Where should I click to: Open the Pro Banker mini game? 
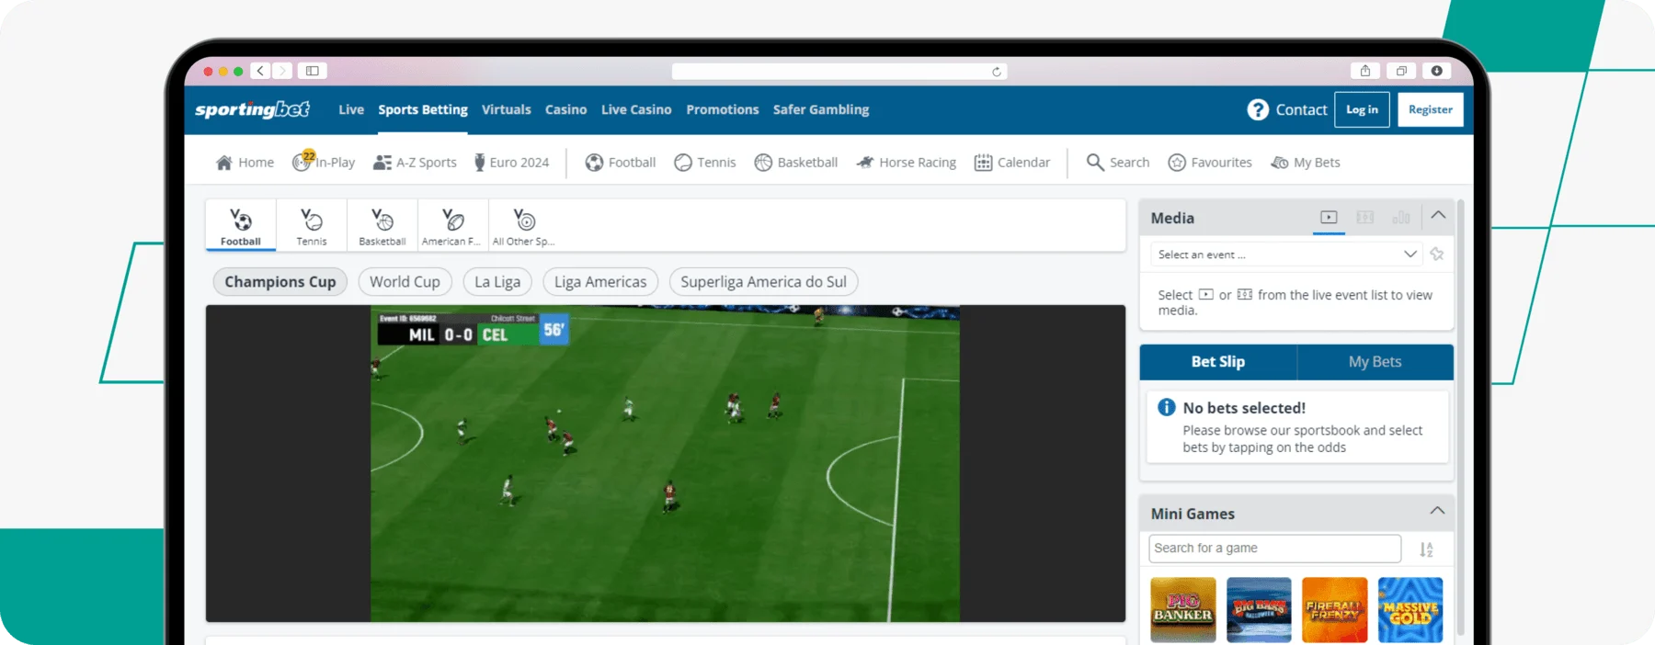pos(1183,609)
